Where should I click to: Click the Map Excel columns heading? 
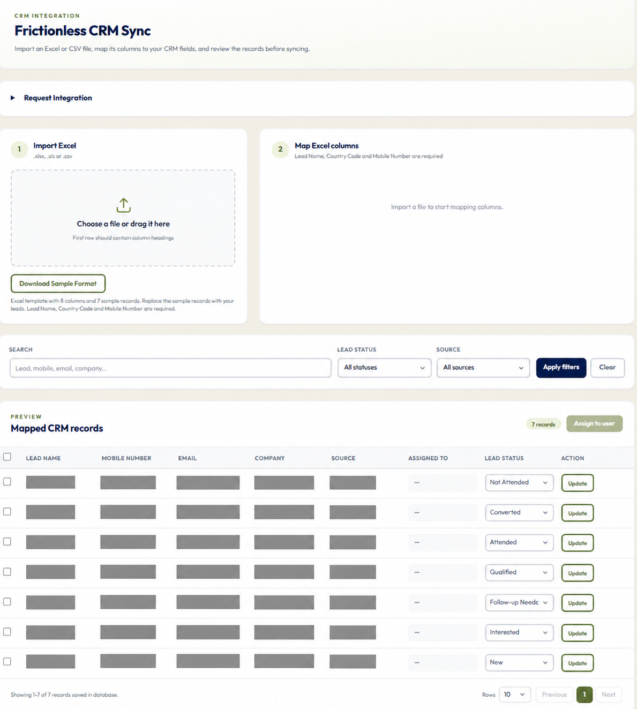[x=327, y=146]
